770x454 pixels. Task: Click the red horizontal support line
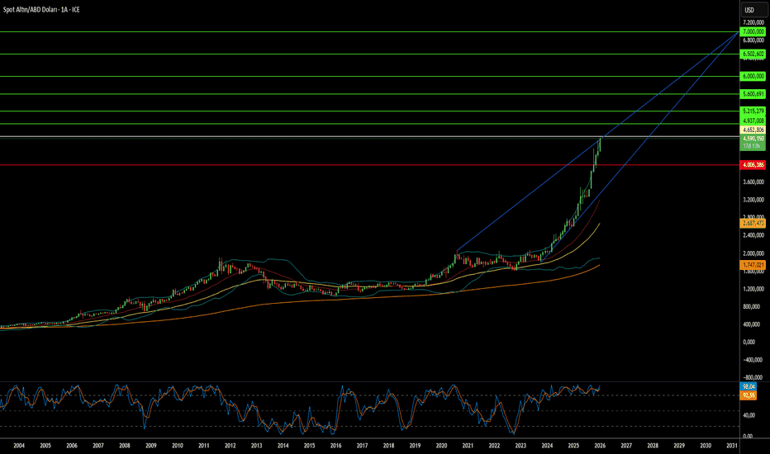(368, 165)
